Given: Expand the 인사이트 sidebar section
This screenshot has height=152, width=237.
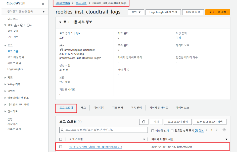Looking at the screenshot, I should pos(5,111).
